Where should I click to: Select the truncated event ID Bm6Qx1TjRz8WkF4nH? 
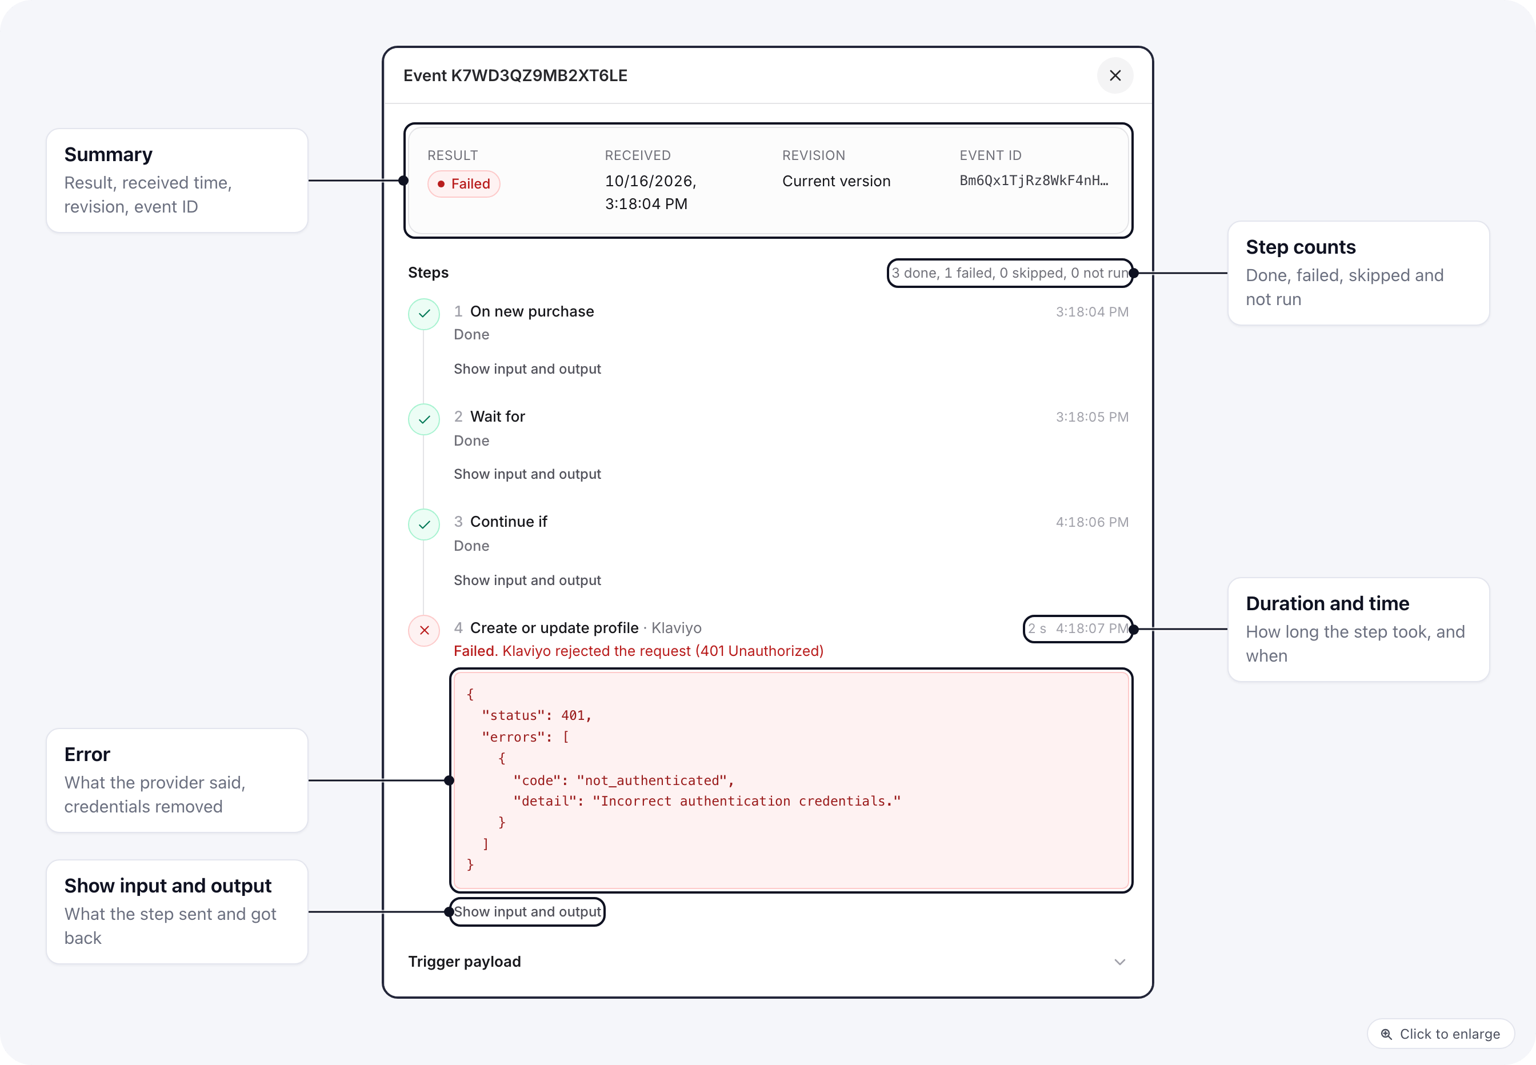tap(1034, 180)
